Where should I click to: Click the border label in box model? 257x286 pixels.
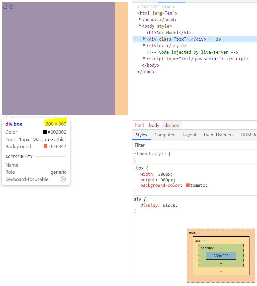[200, 241]
